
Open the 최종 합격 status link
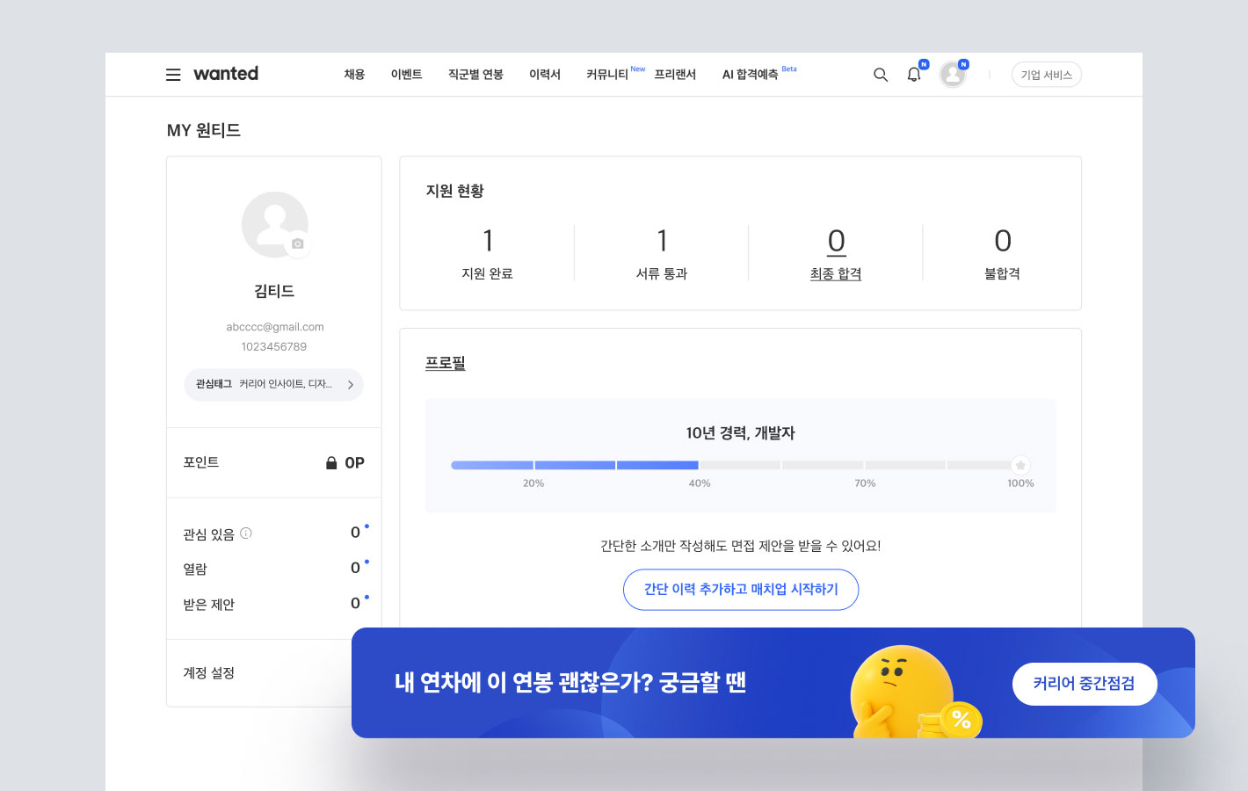836,274
